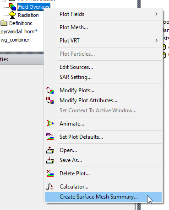Click the Modify Plots icon
Viewport: 169px width, 210px height.
tap(50, 90)
